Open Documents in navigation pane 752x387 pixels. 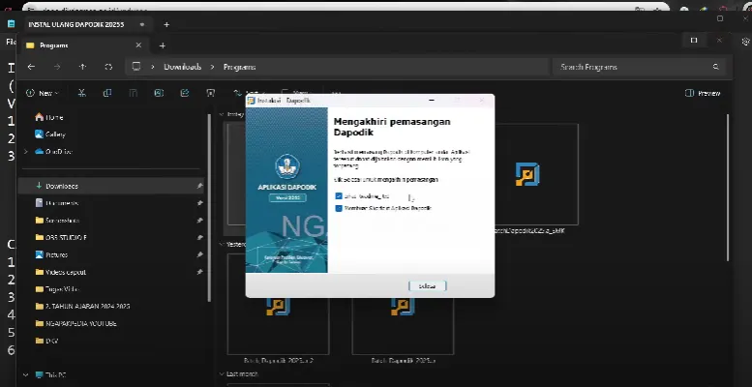click(56, 203)
